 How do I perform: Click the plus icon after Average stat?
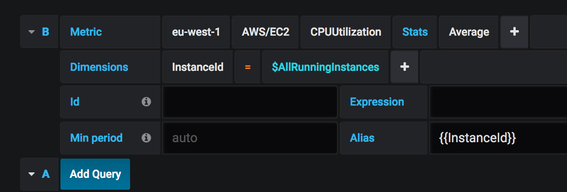pos(514,32)
